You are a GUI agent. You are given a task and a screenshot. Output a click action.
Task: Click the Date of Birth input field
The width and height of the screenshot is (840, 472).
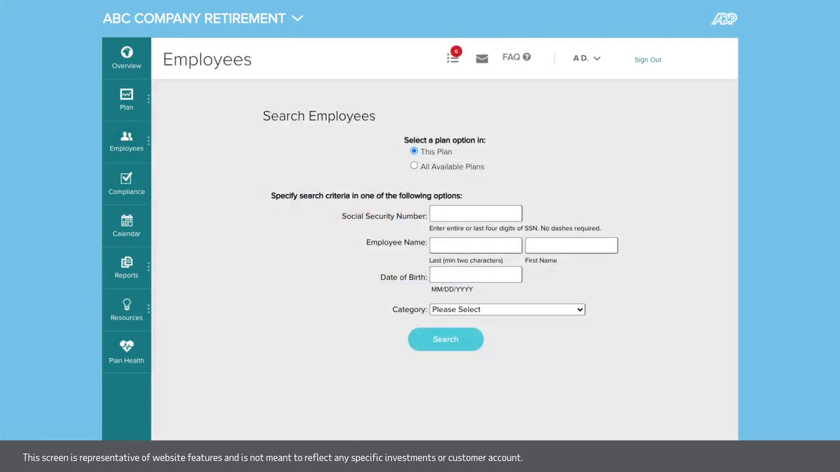click(x=476, y=275)
